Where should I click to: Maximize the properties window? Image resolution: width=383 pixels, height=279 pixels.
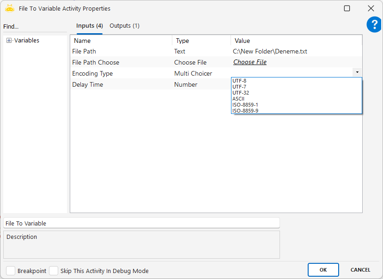point(347,8)
